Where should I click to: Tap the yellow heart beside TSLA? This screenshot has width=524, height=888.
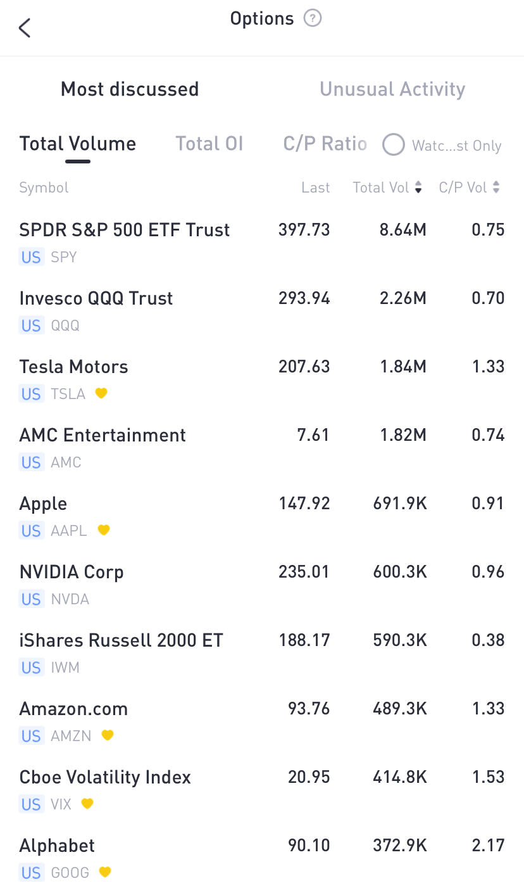pos(101,393)
